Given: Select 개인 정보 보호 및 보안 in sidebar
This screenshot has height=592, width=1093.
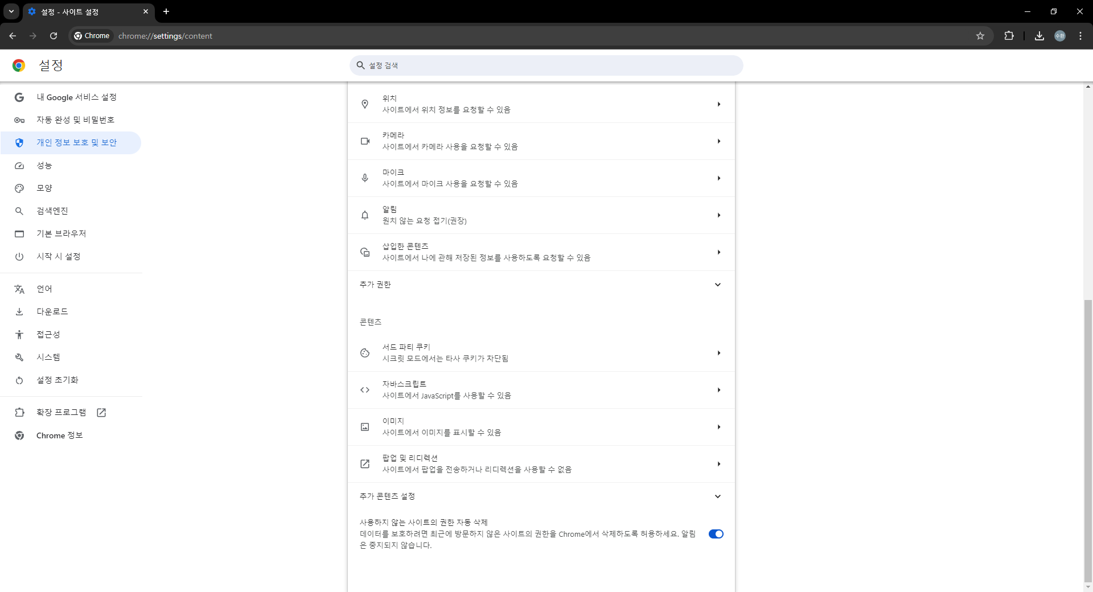Looking at the screenshot, I should pos(76,143).
